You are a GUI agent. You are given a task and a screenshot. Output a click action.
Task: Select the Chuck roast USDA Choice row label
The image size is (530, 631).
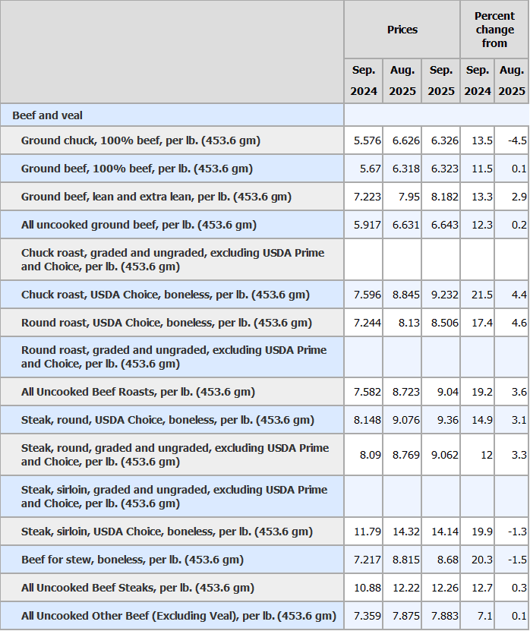[x=166, y=295]
